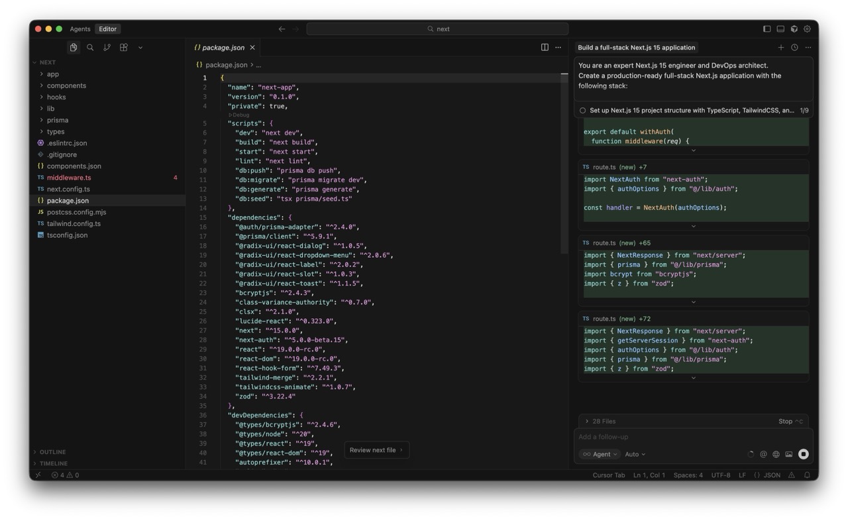Open the Extensions view icon
The height and width of the screenshot is (519, 848).
123,48
